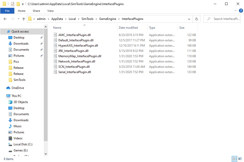244x162 pixels.
Task: Click the Explorer folder icon in title bar
Action: (4, 4)
